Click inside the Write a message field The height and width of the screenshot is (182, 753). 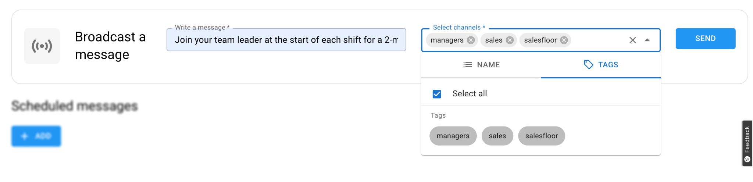286,40
